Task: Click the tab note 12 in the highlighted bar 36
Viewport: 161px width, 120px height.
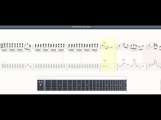Action: (103, 66)
